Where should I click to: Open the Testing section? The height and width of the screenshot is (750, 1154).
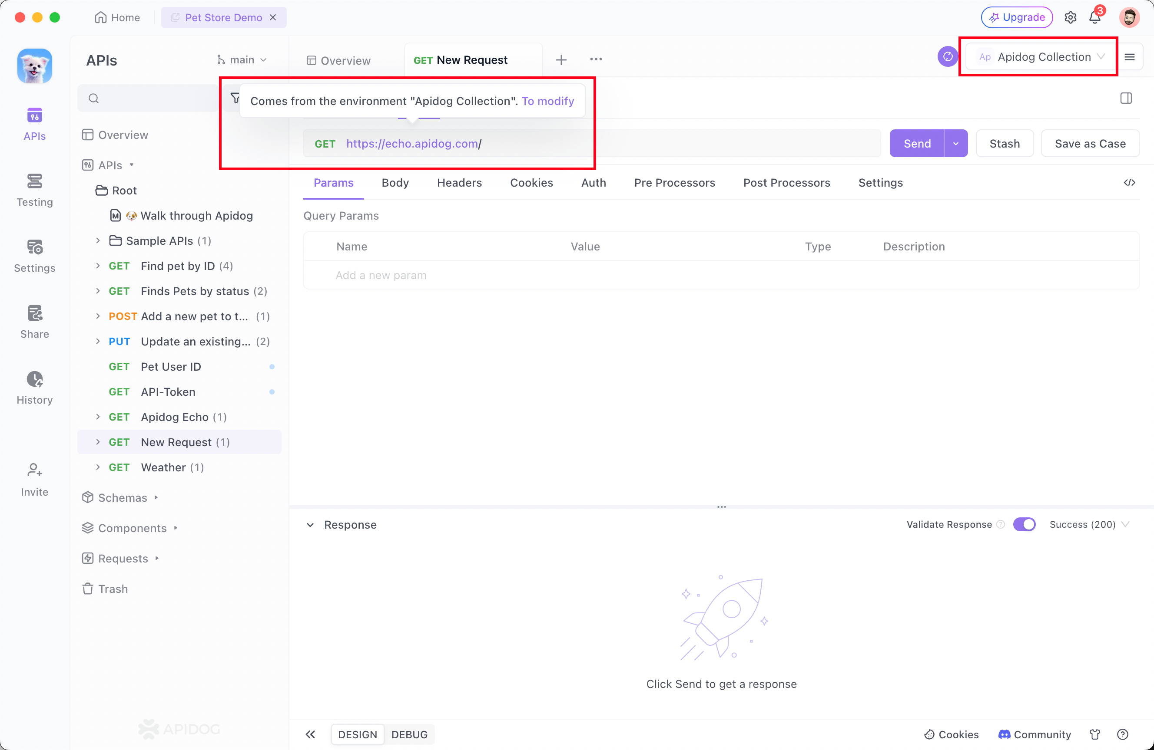click(34, 190)
